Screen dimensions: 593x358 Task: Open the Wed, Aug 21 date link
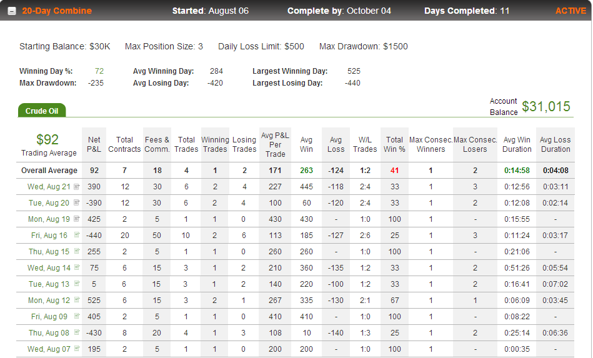click(x=49, y=187)
